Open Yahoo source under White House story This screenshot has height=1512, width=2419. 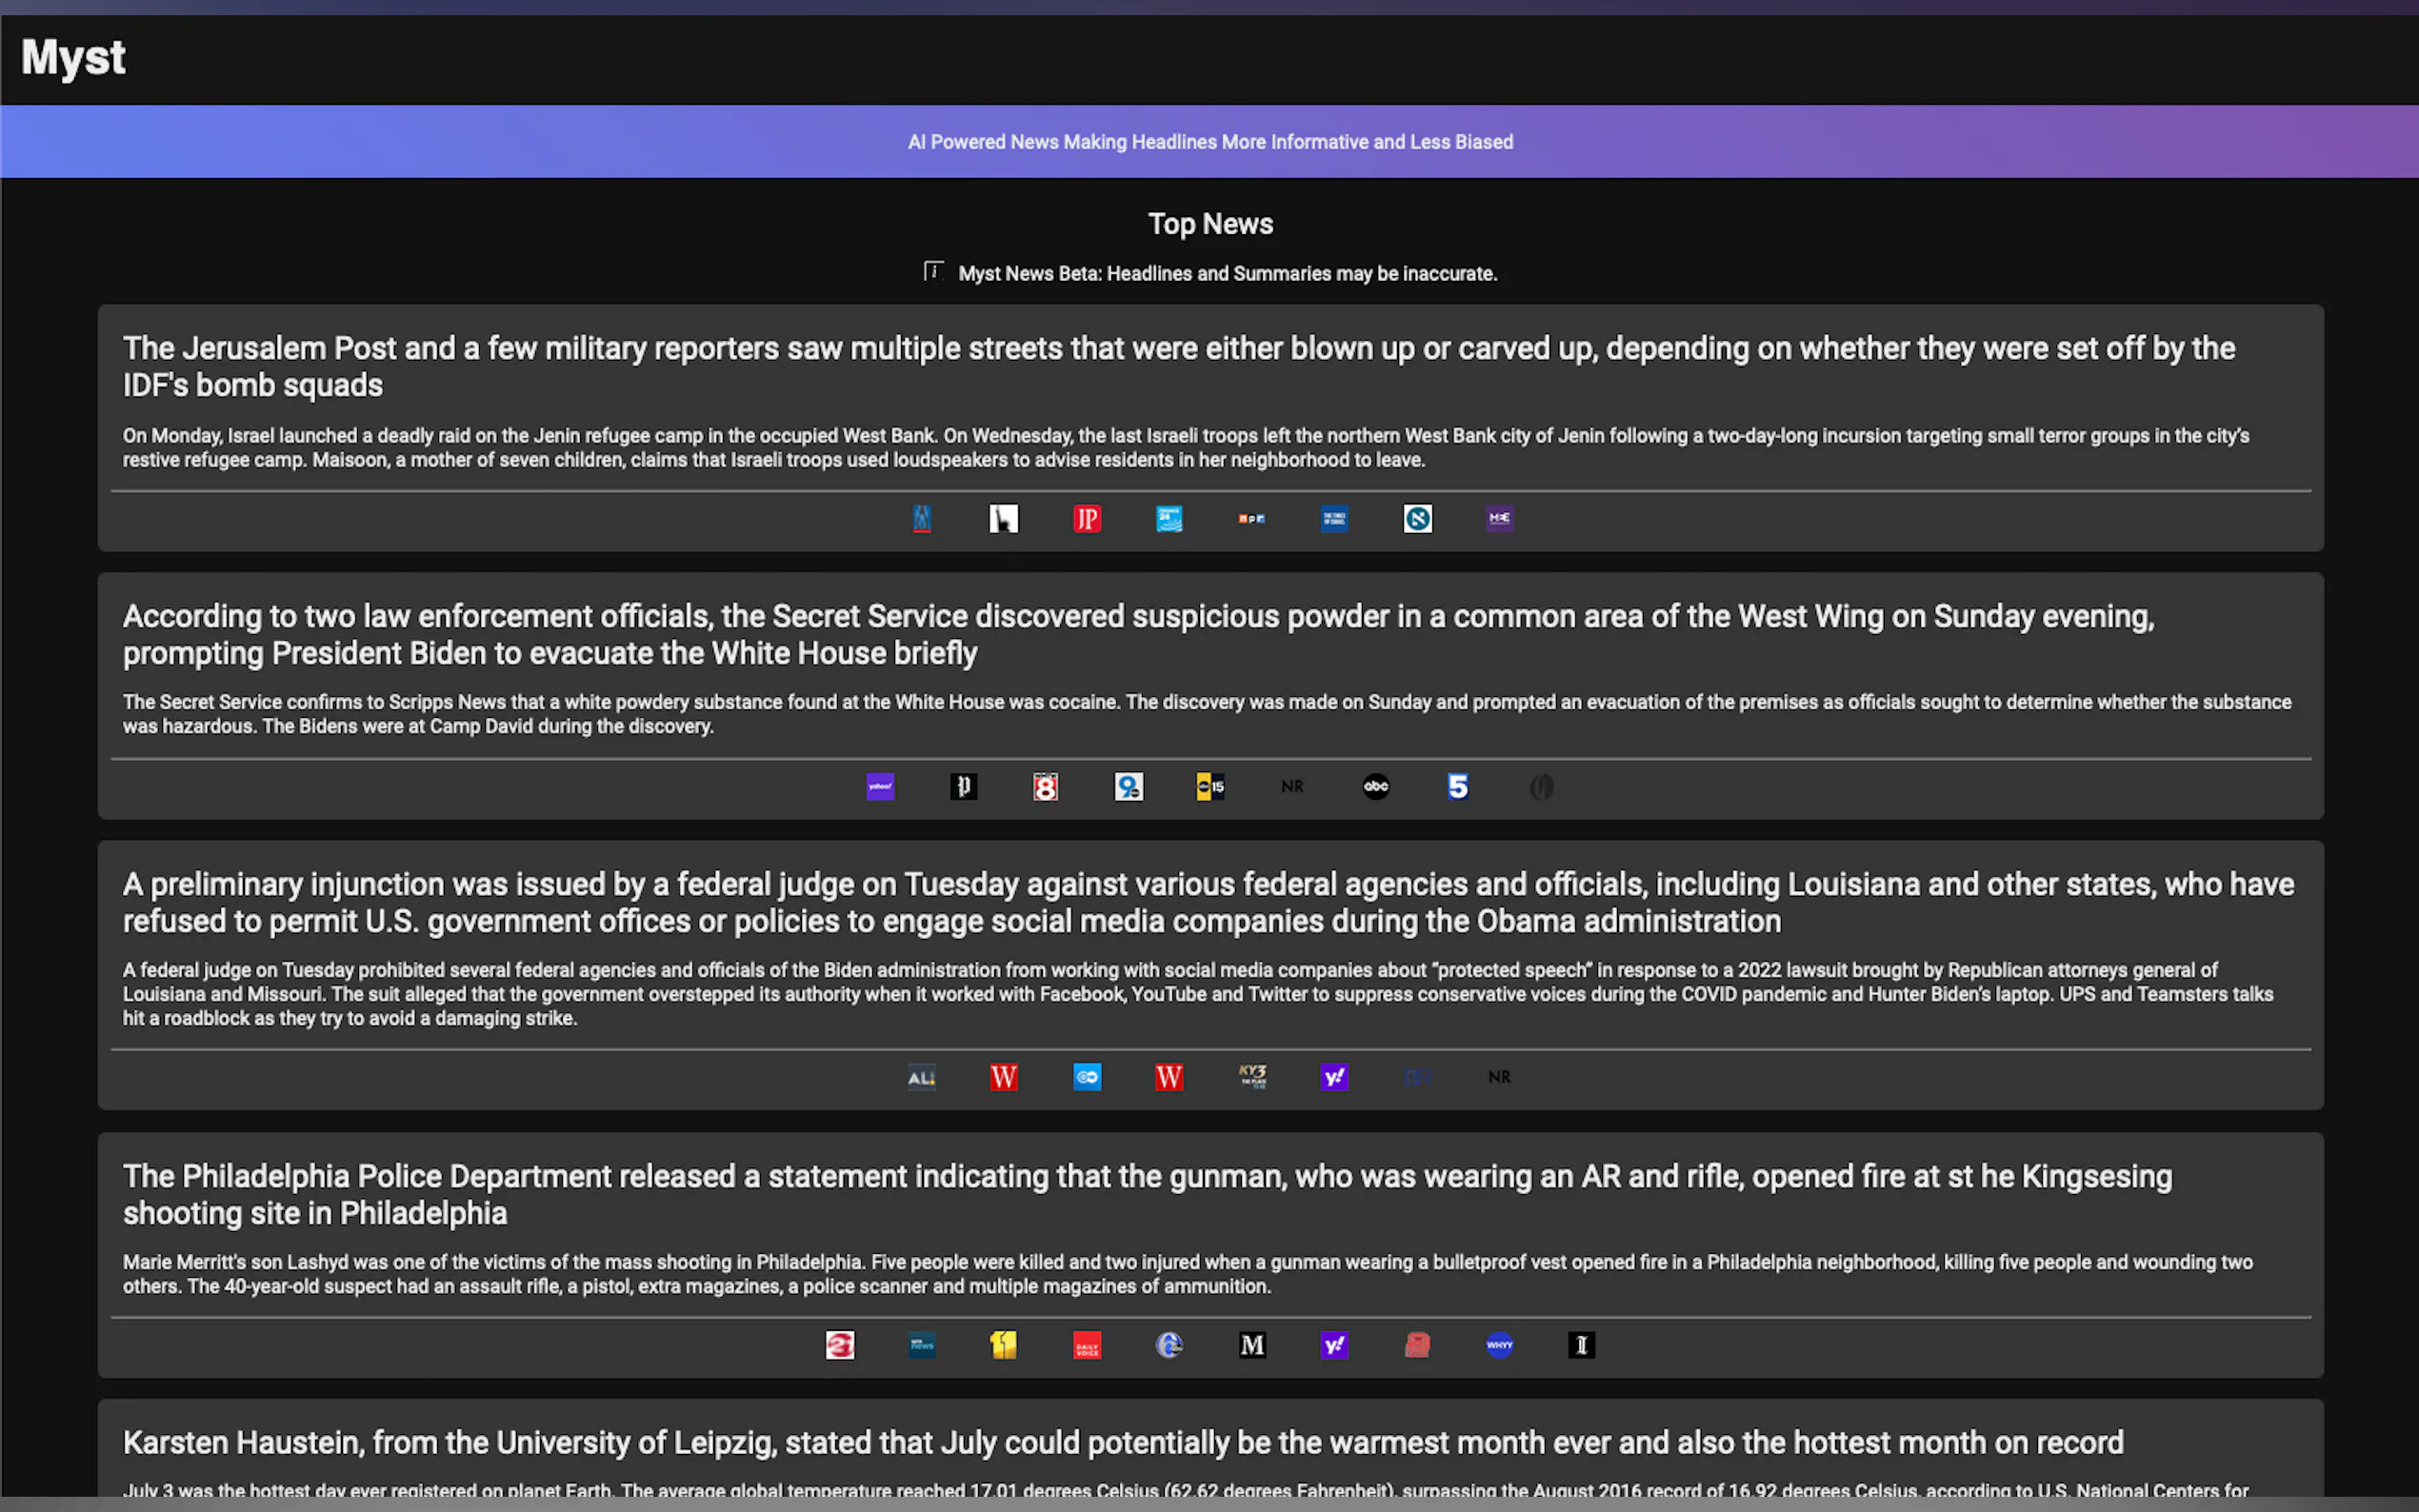[x=880, y=786]
